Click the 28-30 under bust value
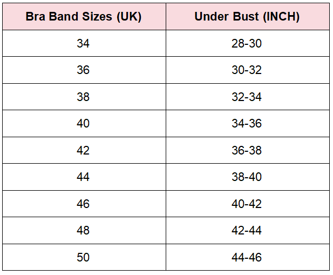 click(x=247, y=43)
